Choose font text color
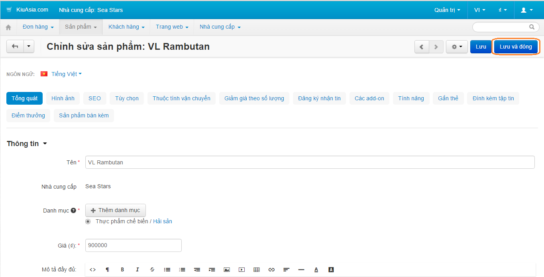This screenshot has height=277, width=544. (316, 269)
